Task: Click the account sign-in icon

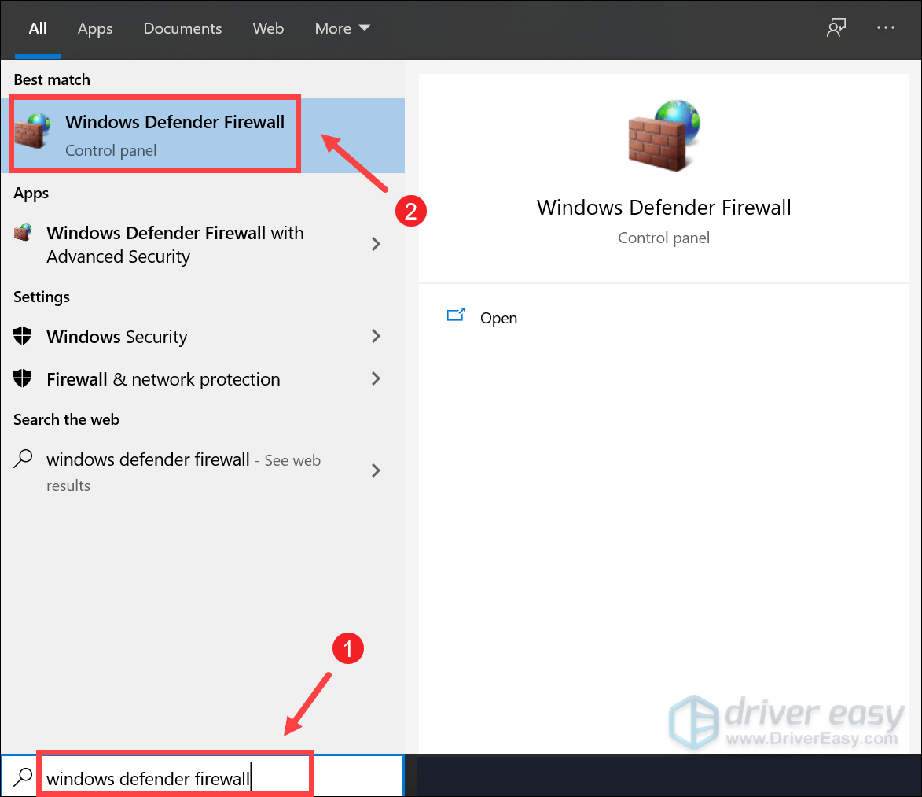Action: click(836, 28)
